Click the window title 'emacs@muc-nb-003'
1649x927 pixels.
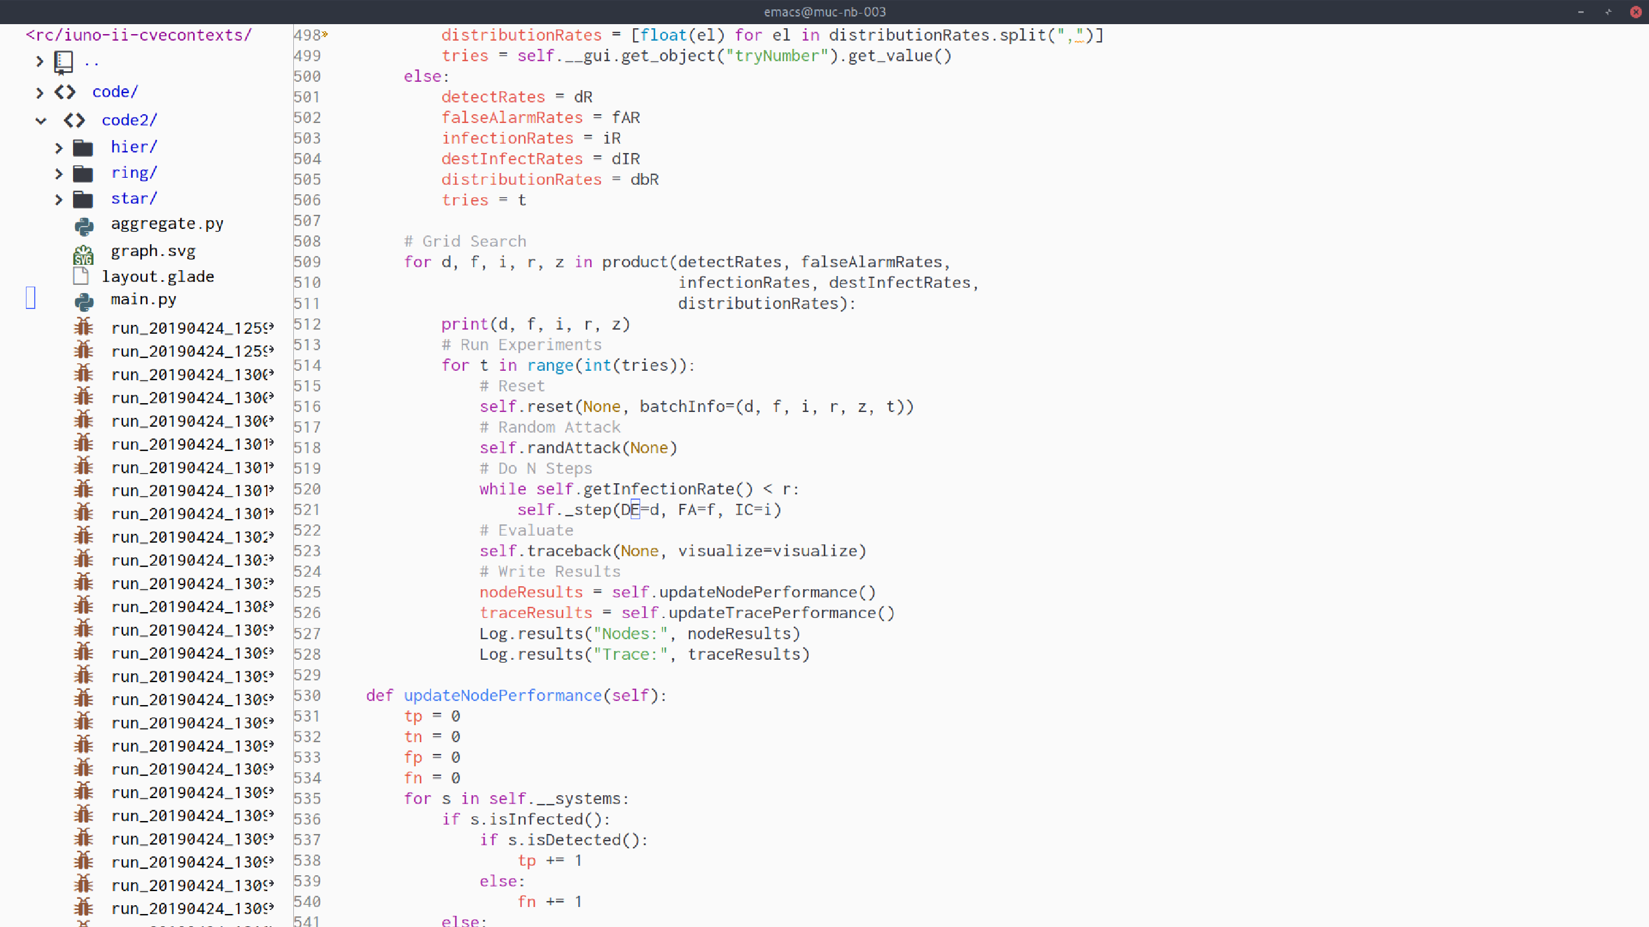pyautogui.click(x=824, y=12)
